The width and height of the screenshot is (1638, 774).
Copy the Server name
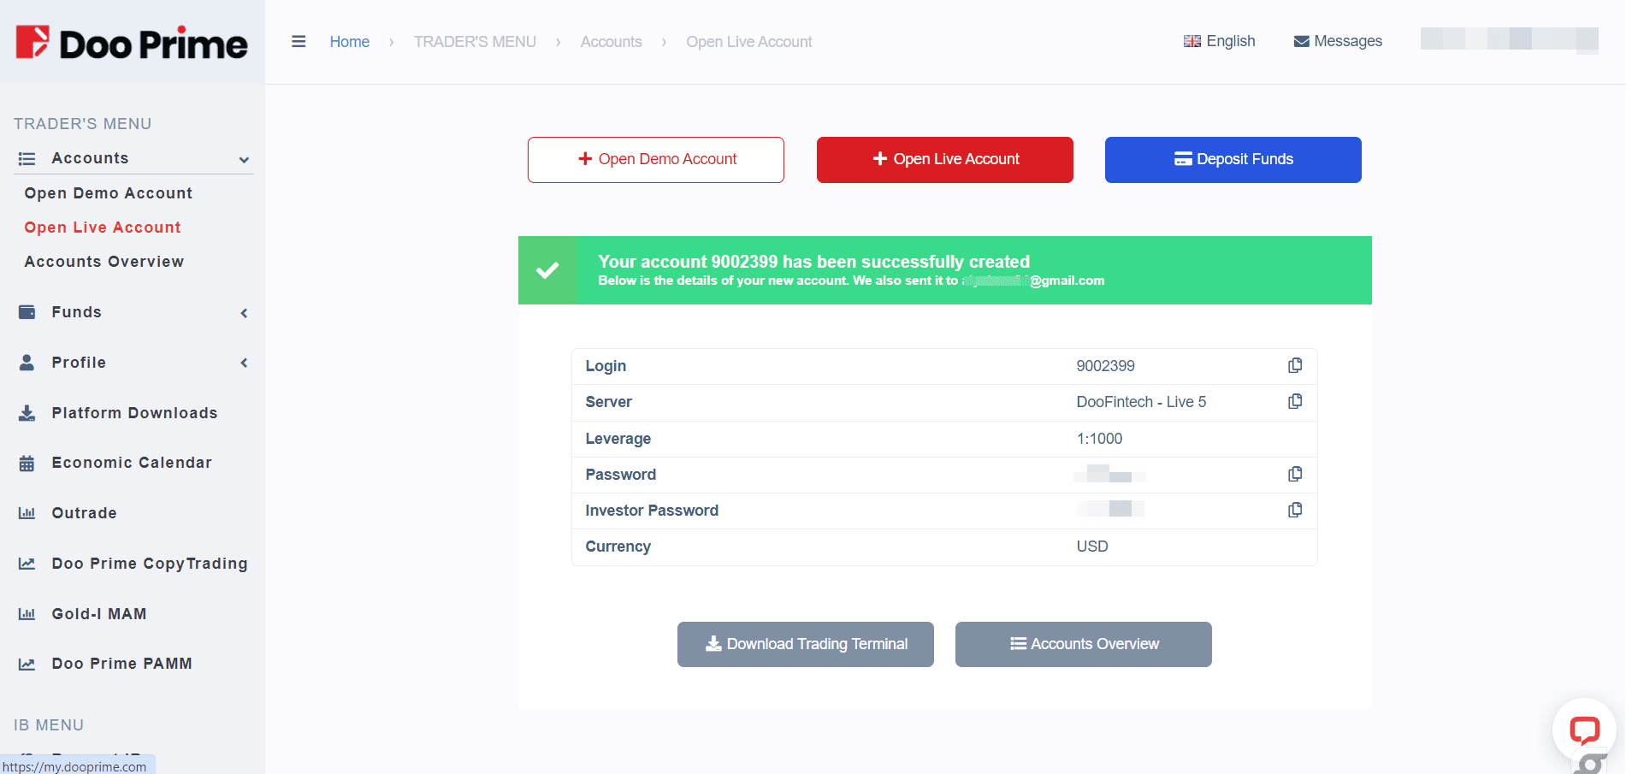1295,401
